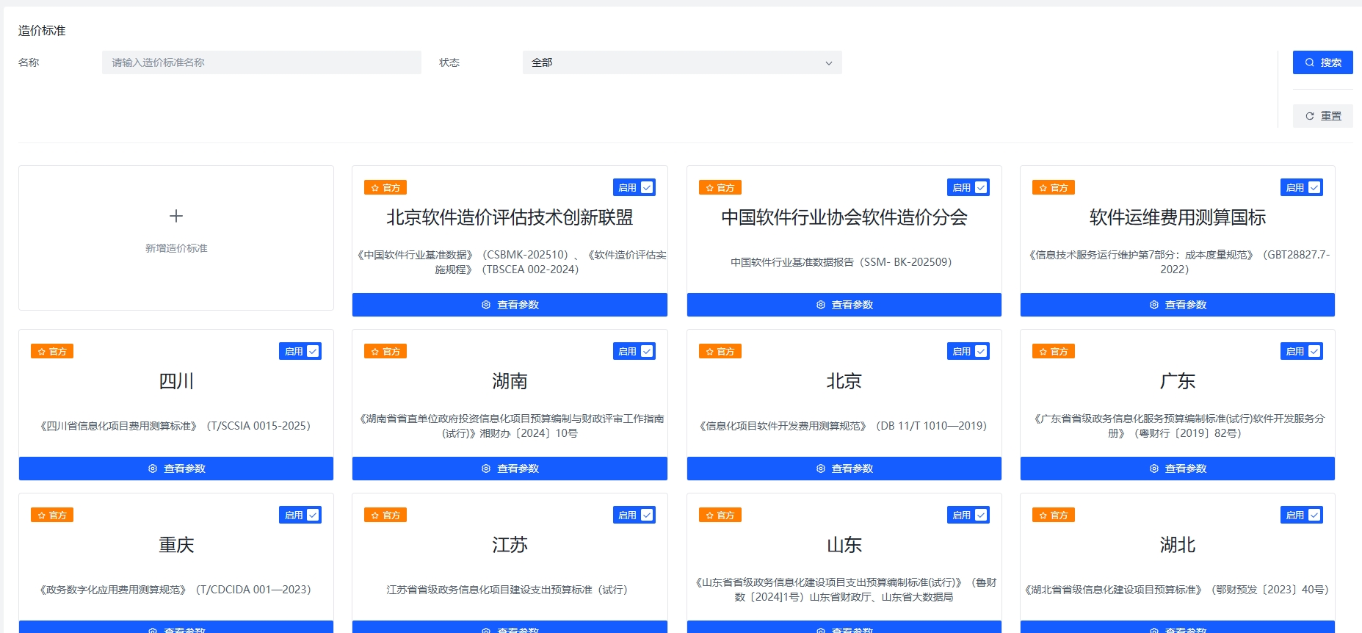
Task: Click the 广东 card title
Action: pos(1178,381)
